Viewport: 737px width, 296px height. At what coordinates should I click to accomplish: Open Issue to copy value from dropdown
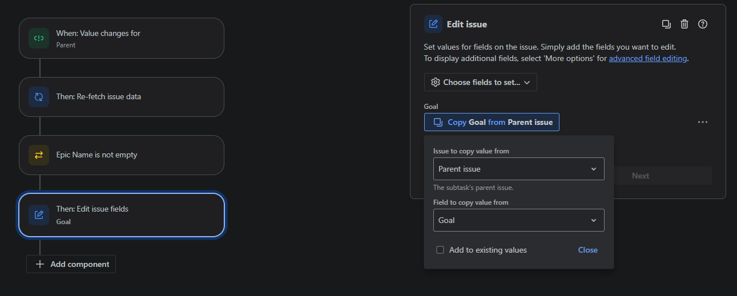coord(518,169)
